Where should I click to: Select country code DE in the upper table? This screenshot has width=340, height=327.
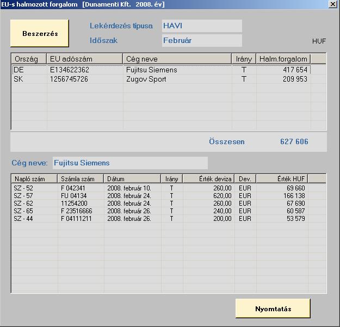(x=18, y=70)
